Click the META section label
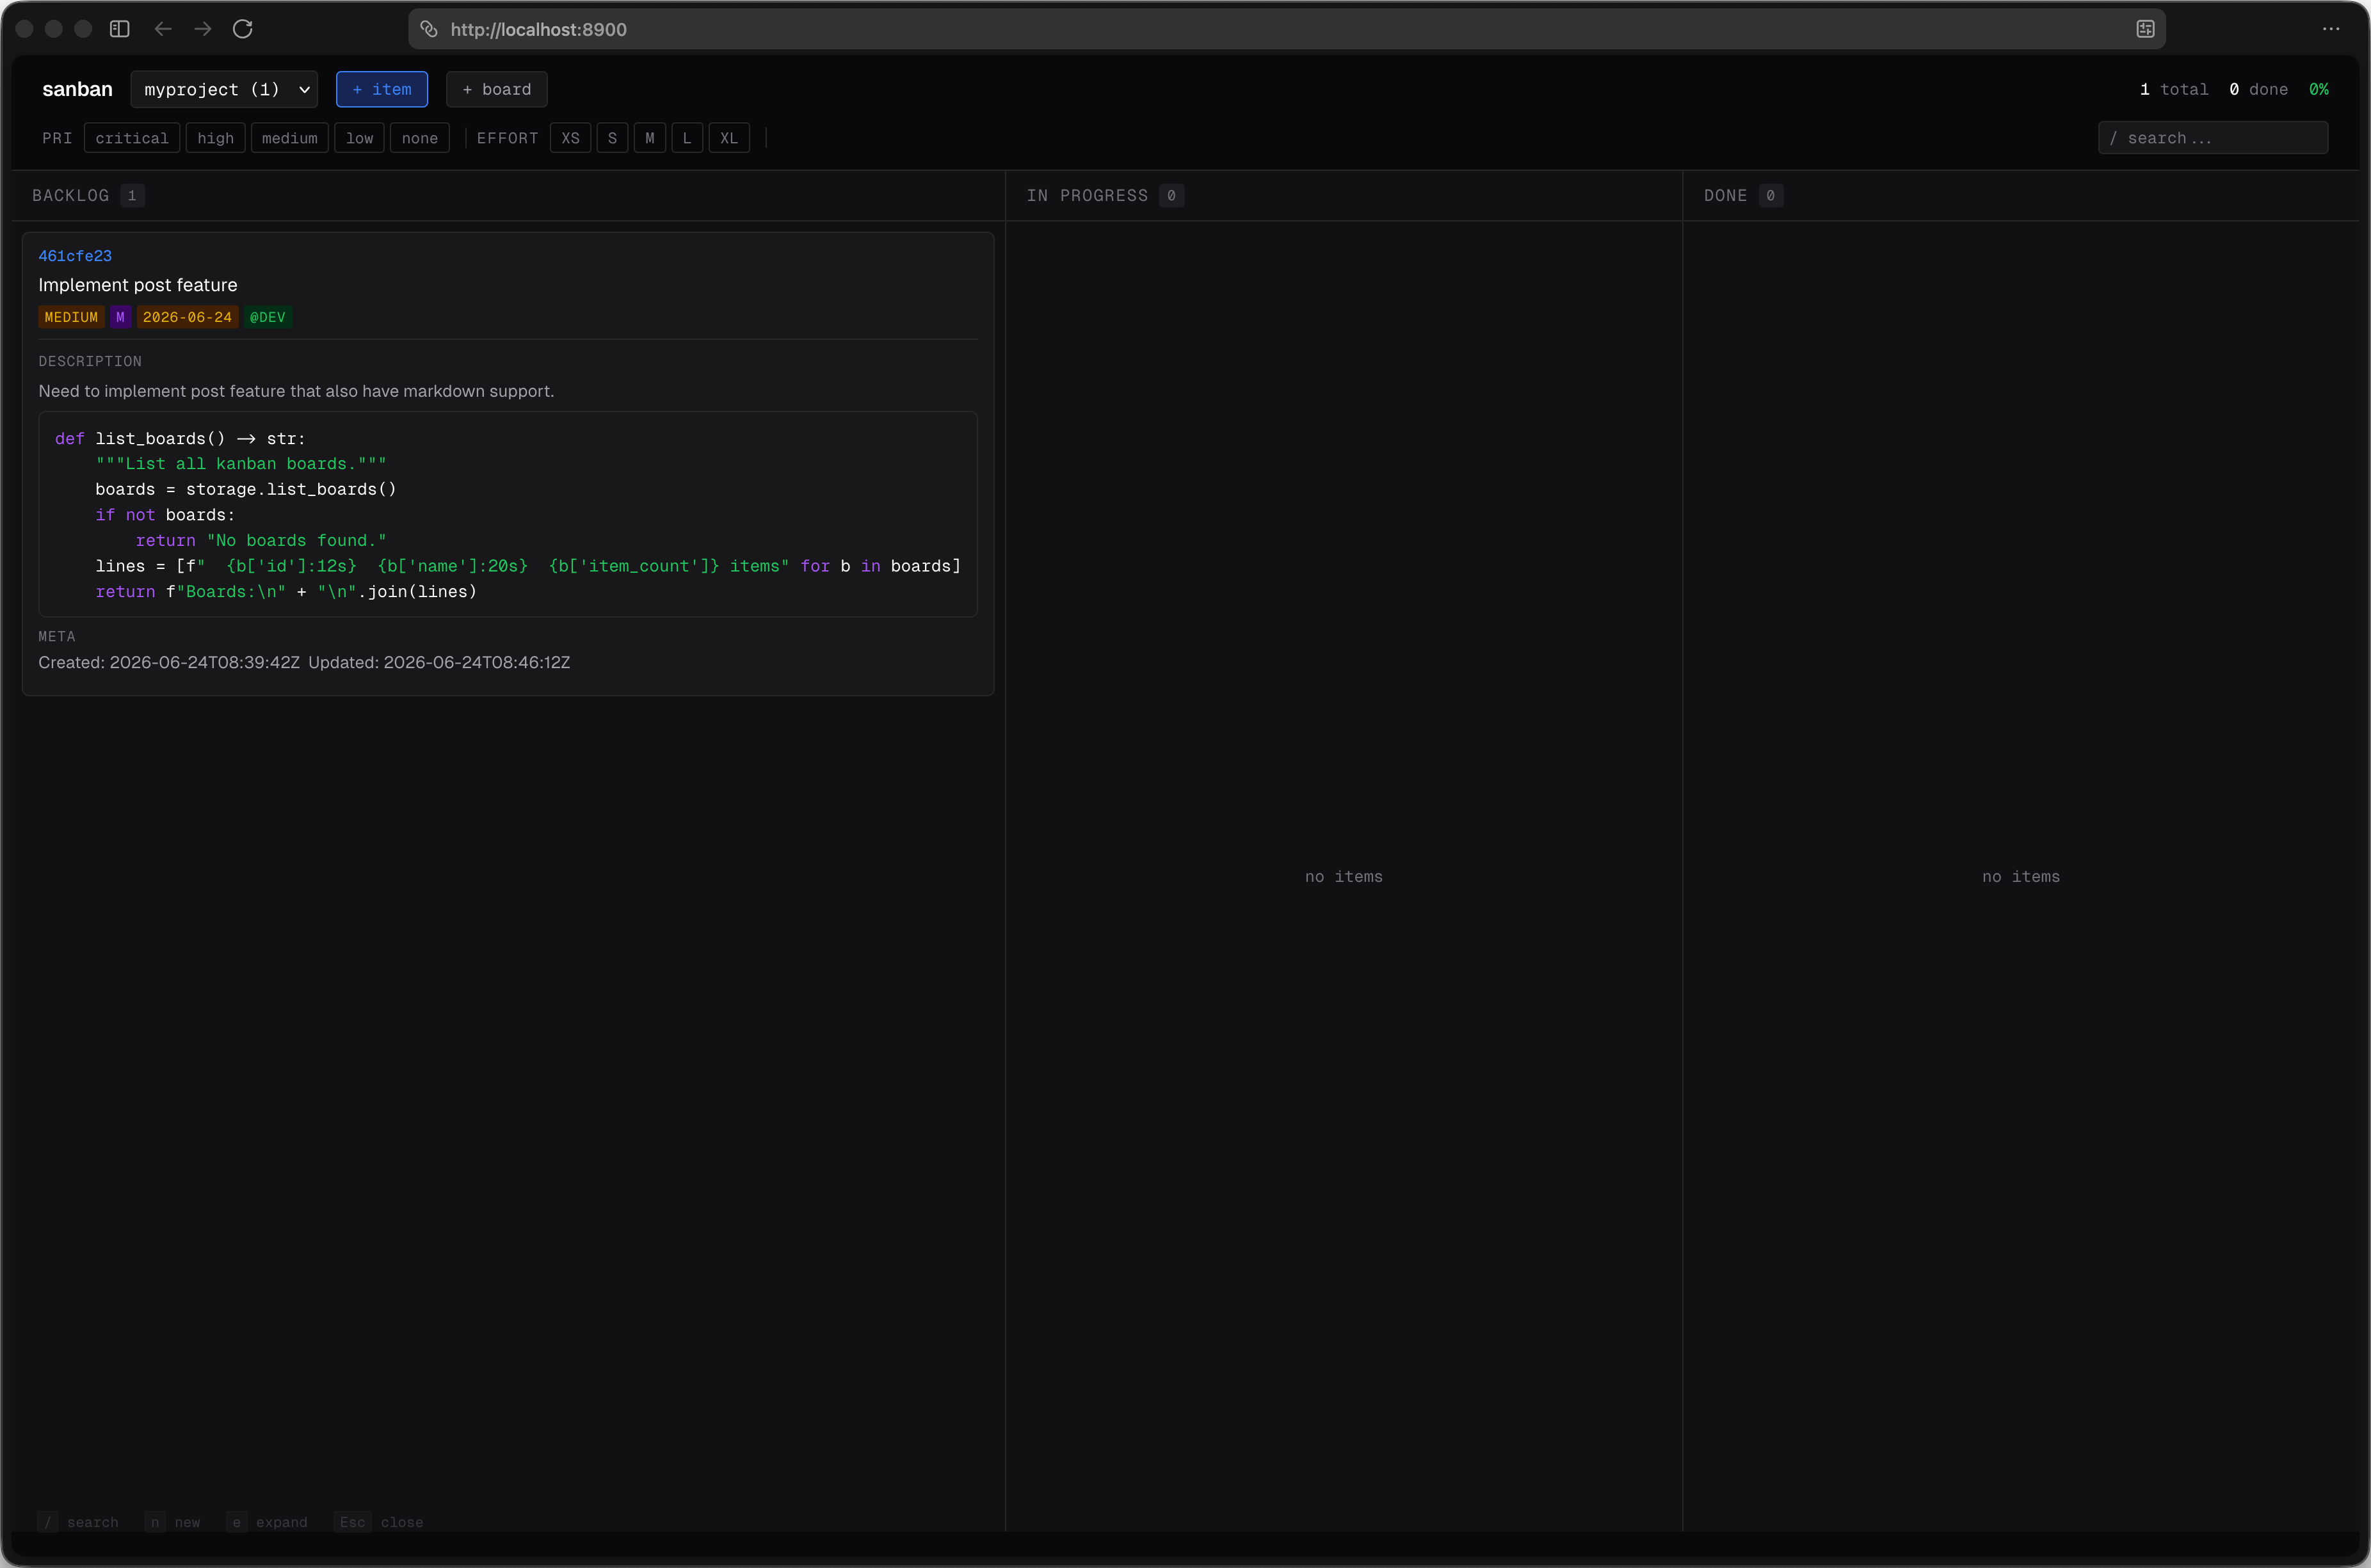The image size is (2371, 1568). (x=57, y=636)
